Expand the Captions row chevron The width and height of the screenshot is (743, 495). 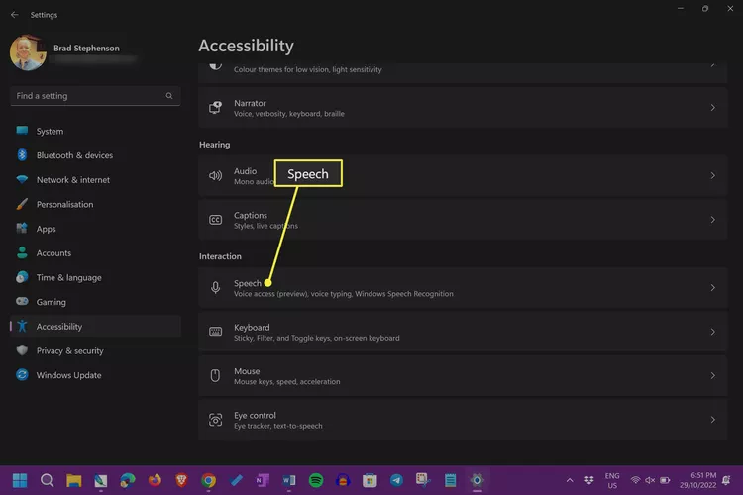712,220
